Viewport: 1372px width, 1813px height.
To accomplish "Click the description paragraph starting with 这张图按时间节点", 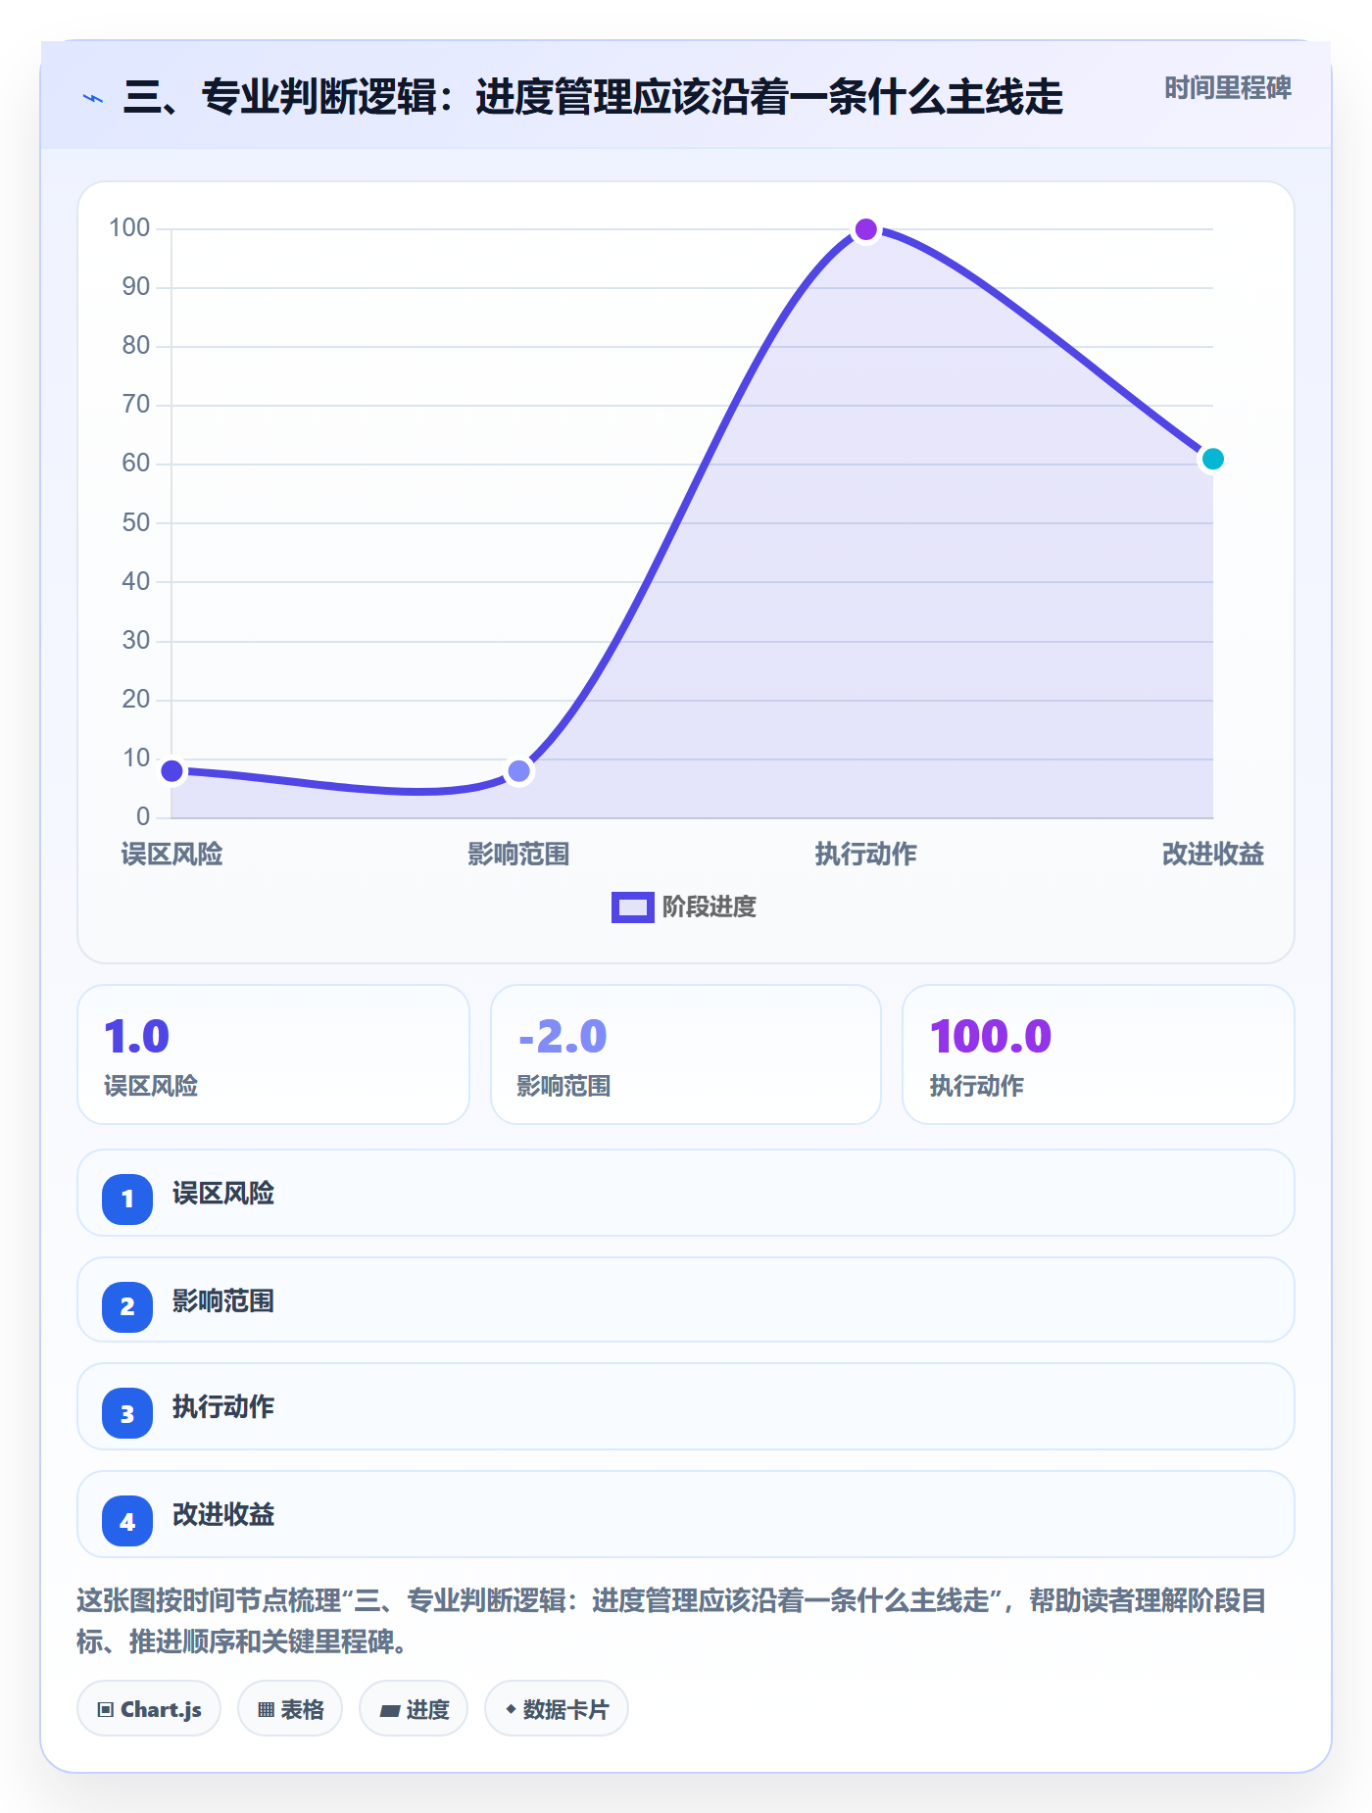I will 672,1621.
